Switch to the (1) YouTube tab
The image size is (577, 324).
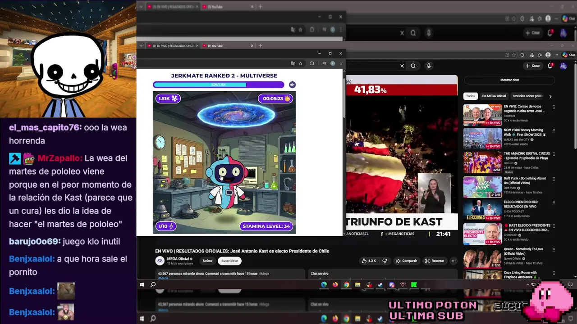228,45
